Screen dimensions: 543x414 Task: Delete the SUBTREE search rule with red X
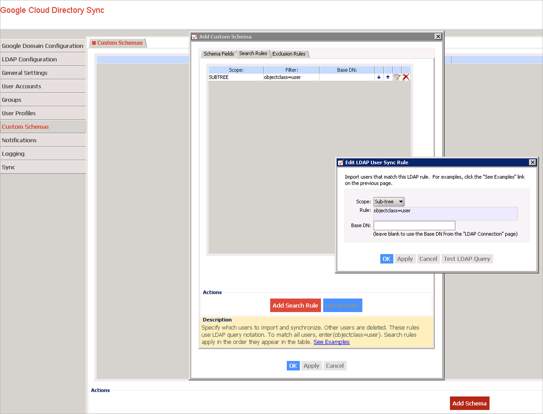point(406,77)
